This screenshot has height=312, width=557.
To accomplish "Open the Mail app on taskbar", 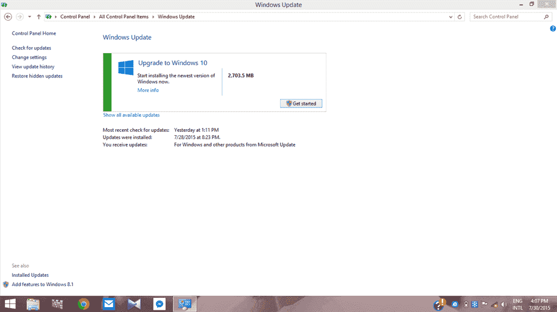I will click(109, 304).
